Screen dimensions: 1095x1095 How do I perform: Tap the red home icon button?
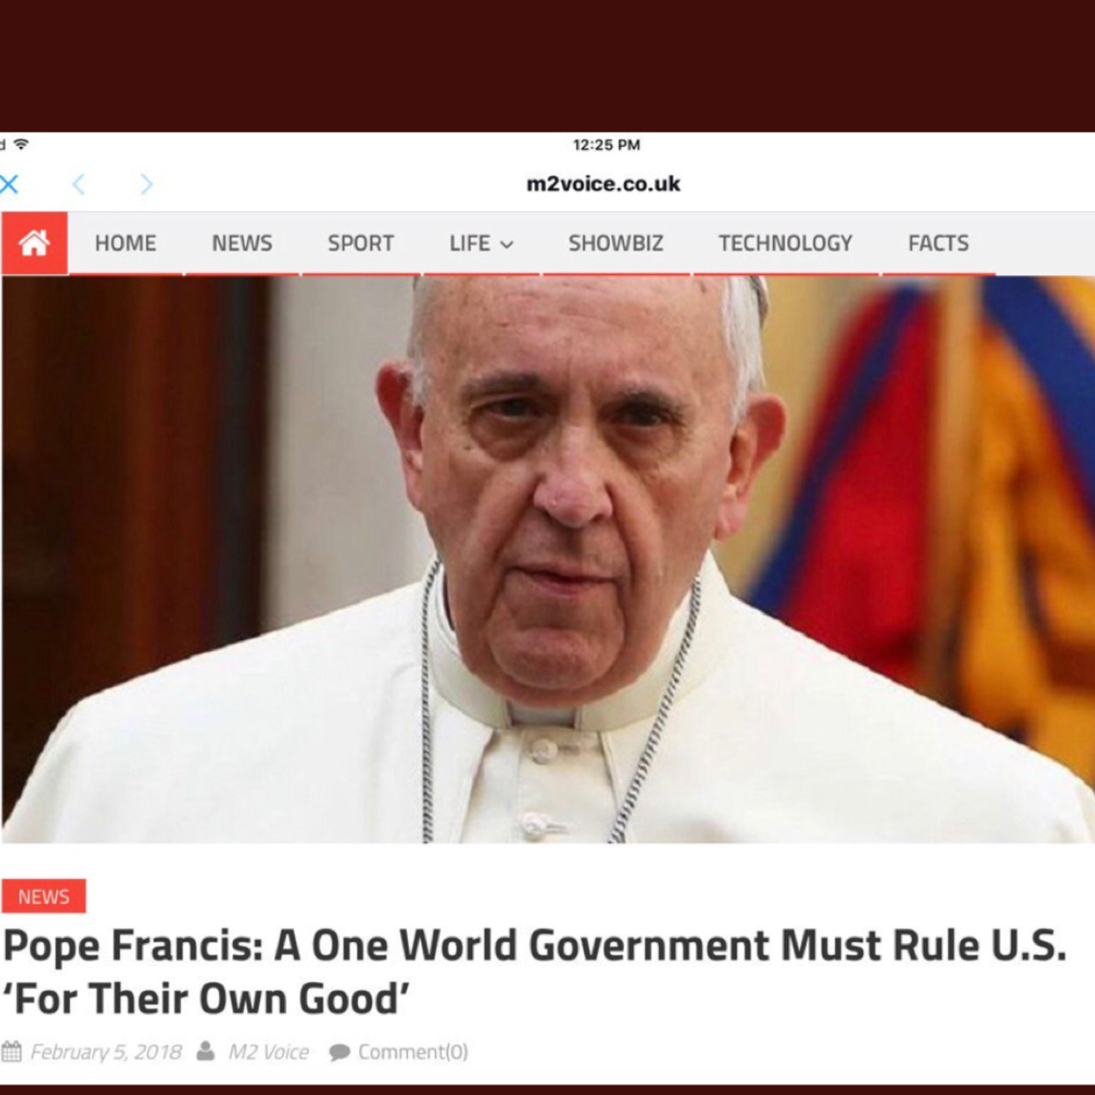[35, 243]
